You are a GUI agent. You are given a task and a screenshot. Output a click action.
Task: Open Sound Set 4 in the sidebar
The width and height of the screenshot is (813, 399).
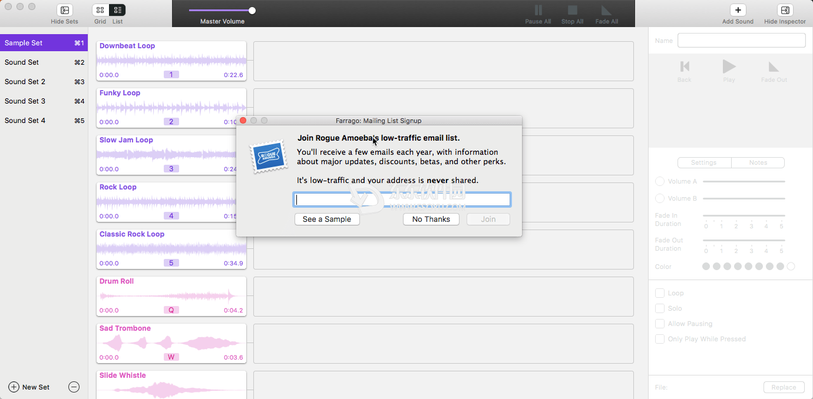[x=44, y=121]
